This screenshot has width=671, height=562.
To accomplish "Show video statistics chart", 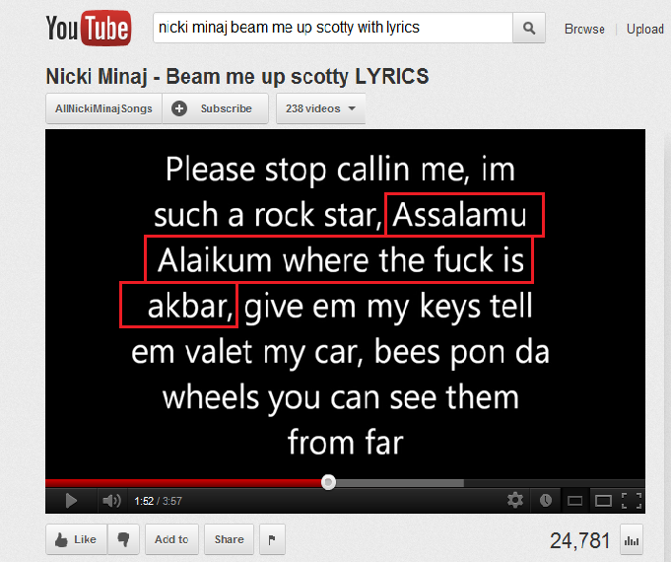I will 632,540.
